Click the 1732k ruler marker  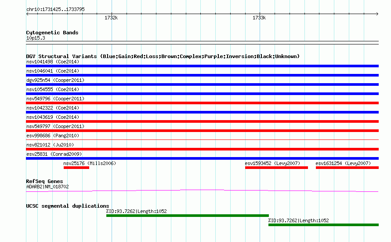point(111,18)
